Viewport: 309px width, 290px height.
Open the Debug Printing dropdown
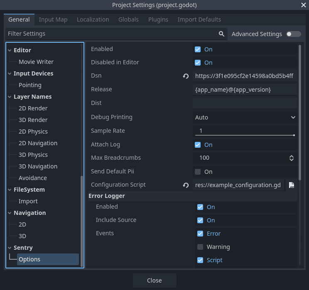coord(245,117)
